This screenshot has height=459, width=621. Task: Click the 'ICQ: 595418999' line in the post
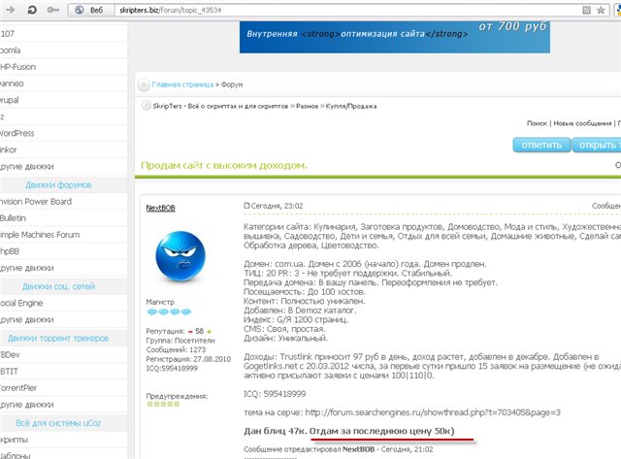click(275, 394)
